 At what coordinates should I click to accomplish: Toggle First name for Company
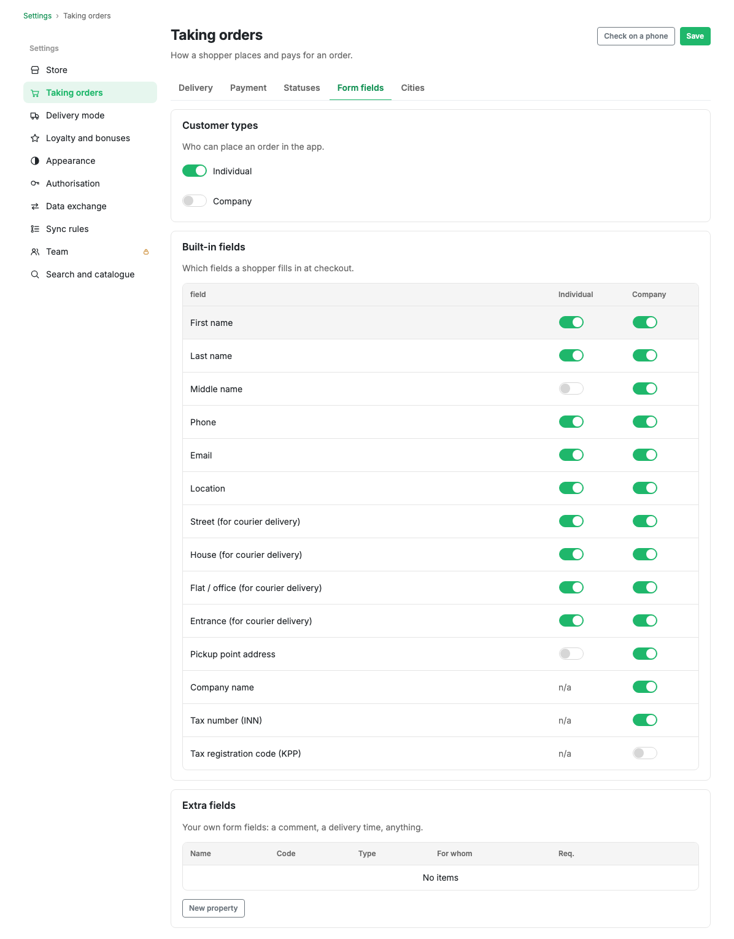tap(645, 322)
